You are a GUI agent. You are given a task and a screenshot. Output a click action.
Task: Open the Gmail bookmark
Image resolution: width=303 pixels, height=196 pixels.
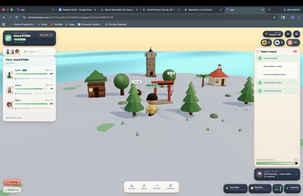42,24
